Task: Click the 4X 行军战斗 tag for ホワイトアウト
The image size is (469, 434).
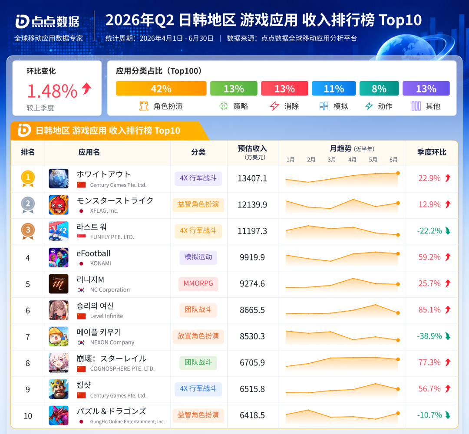Action: pyautogui.click(x=198, y=178)
